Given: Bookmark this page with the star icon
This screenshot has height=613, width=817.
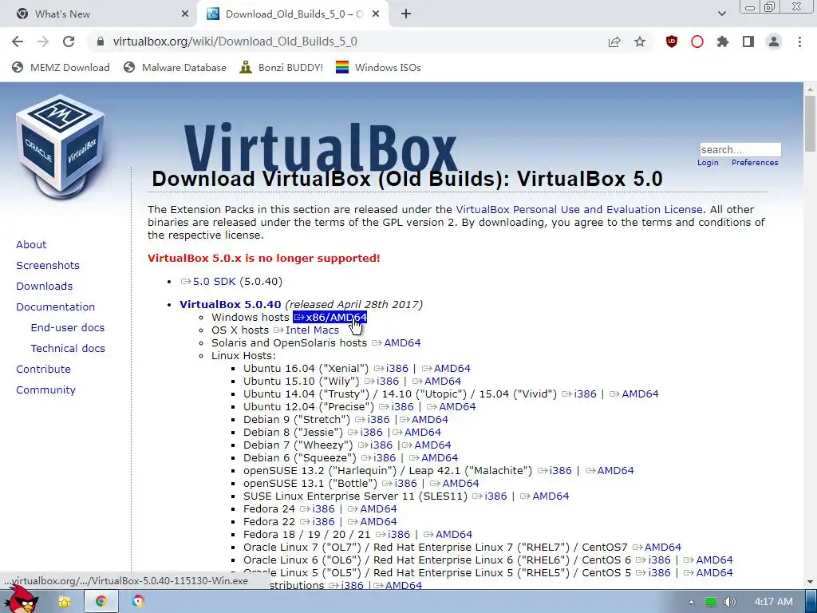Looking at the screenshot, I should [640, 42].
